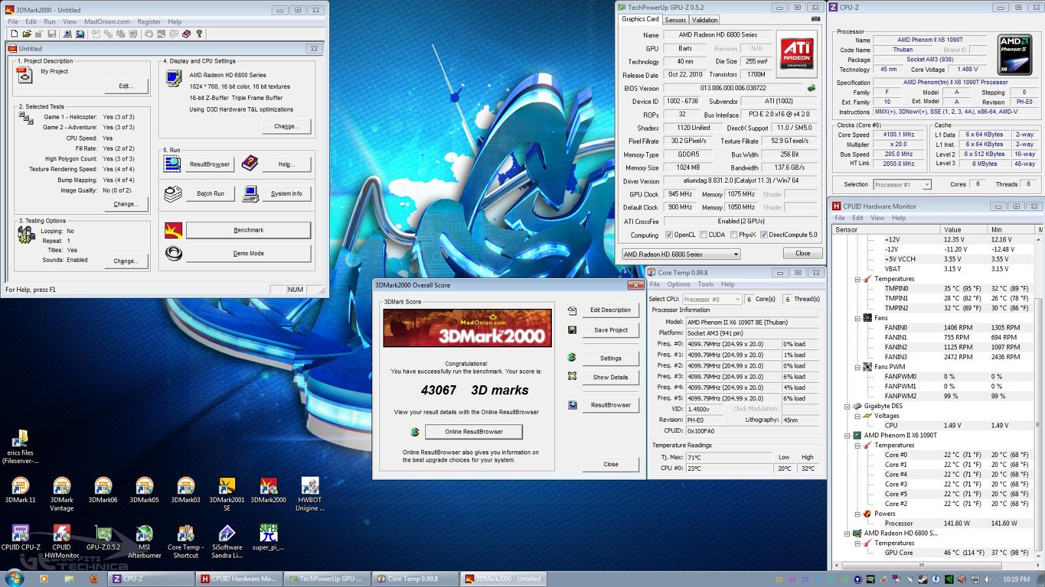1045x587 pixels.
Task: Click the yellow question mark toolbar icon
Action: [x=199, y=34]
